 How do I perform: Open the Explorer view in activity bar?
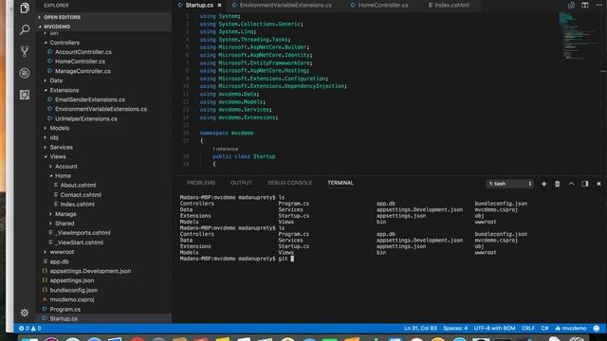25,8
